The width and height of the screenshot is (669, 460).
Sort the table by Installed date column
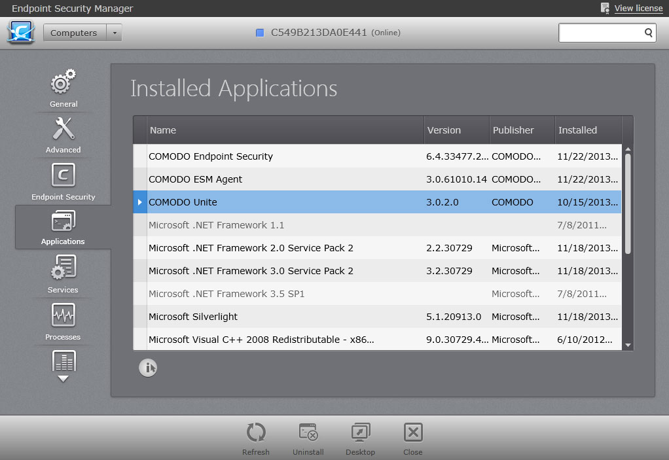point(587,130)
